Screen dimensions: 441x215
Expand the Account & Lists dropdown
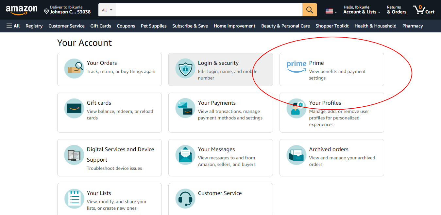(362, 10)
